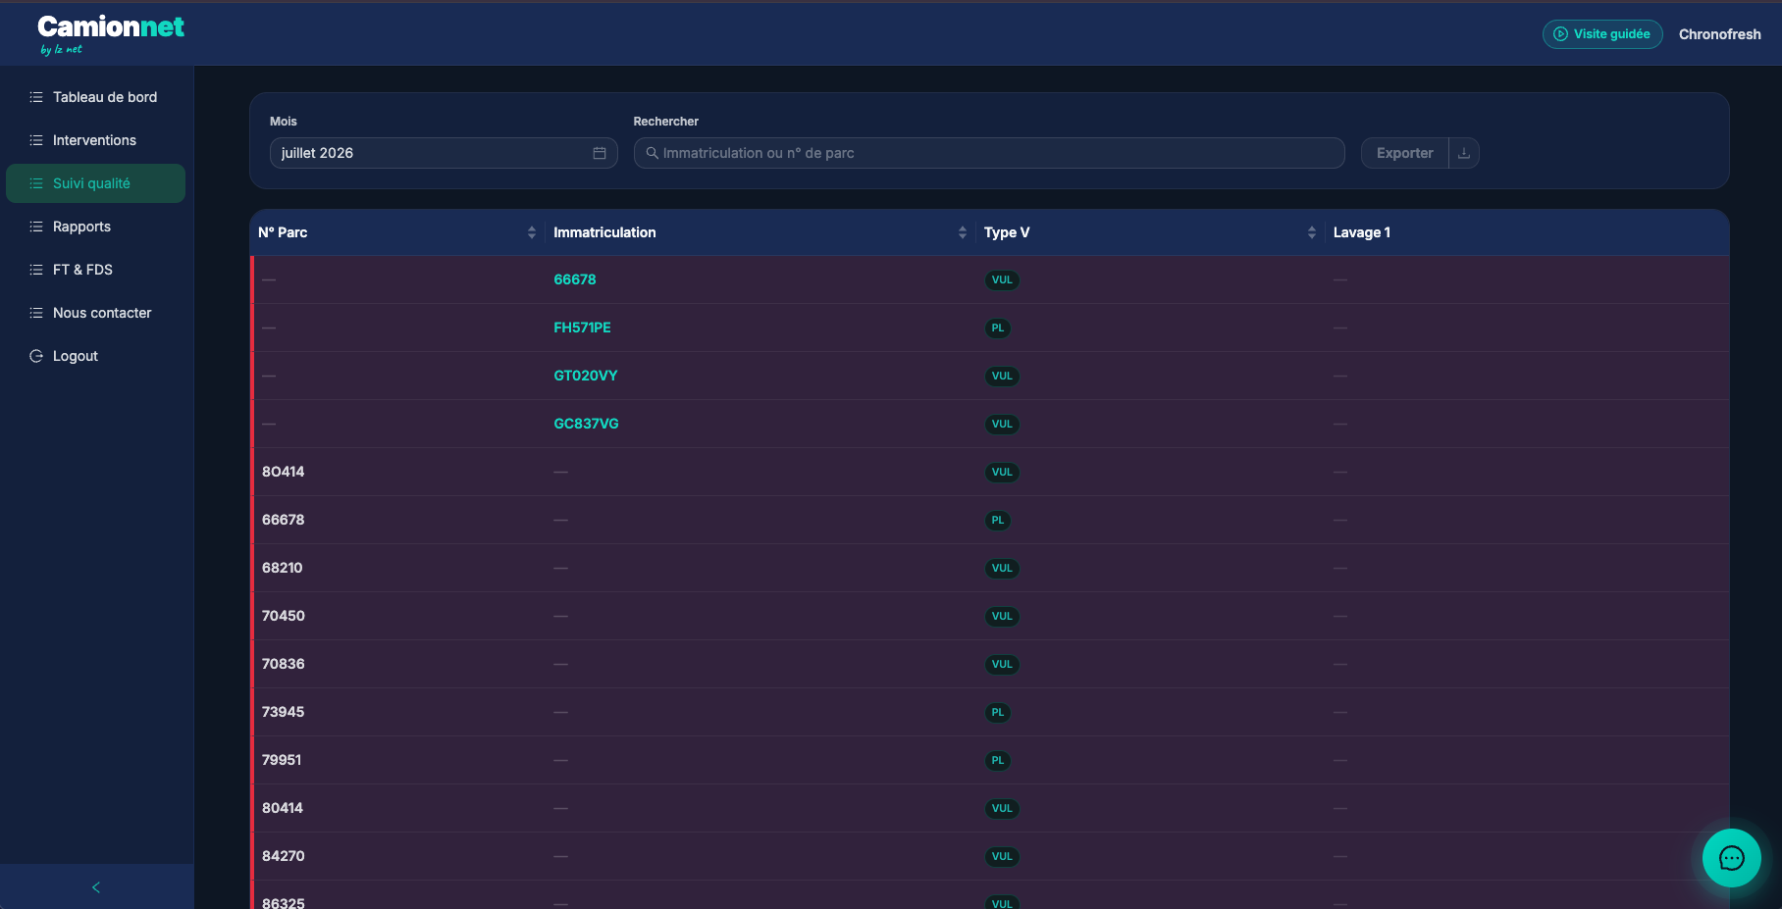Viewport: 1782px width, 909px height.
Task: Click the Camionnet logo
Action: [x=110, y=33]
